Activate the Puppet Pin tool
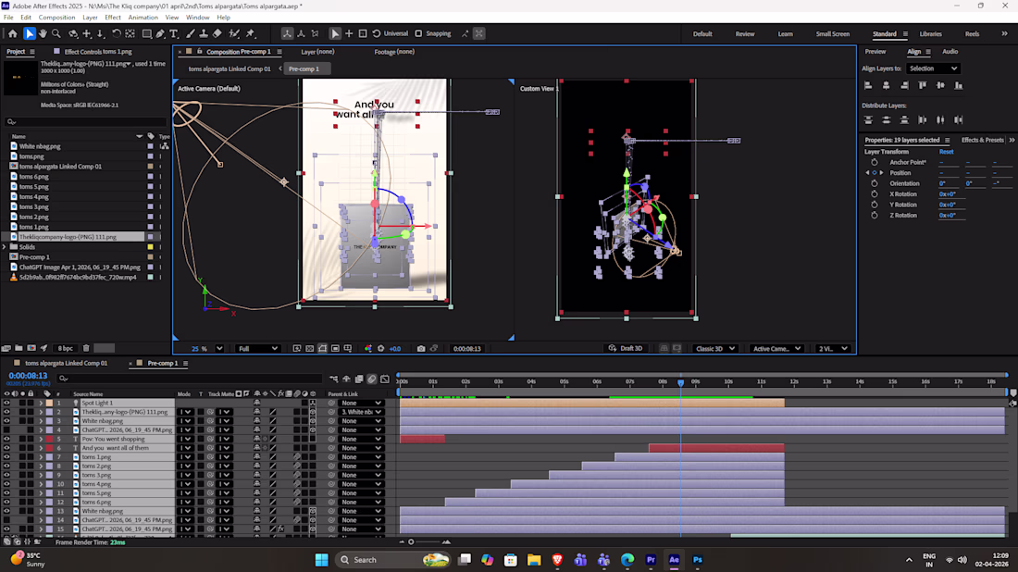Image resolution: width=1018 pixels, height=572 pixels. click(x=250, y=33)
